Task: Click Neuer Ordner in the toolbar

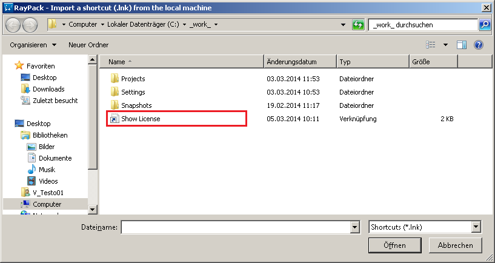Action: tap(88, 45)
